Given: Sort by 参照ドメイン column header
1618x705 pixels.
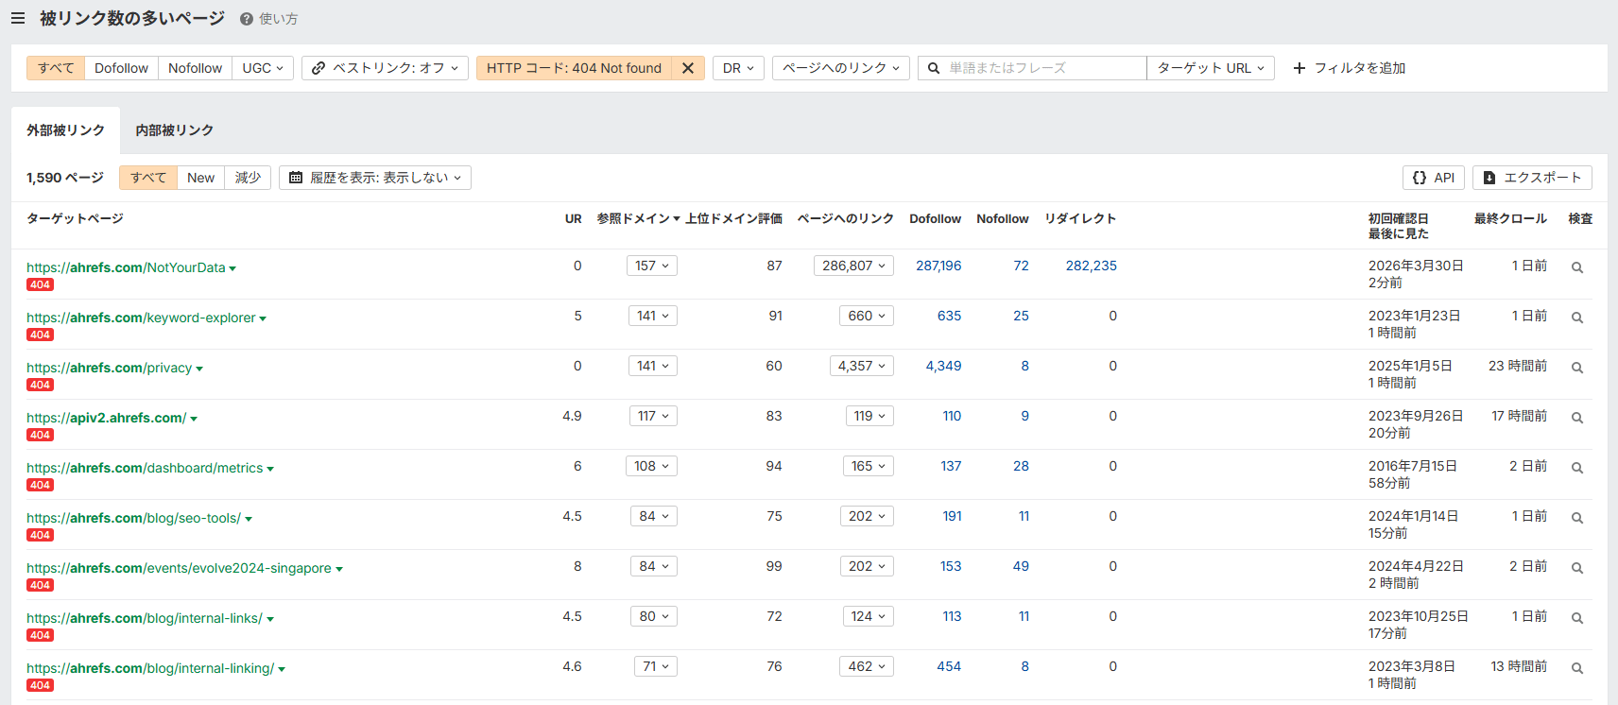Looking at the screenshot, I should [x=638, y=218].
